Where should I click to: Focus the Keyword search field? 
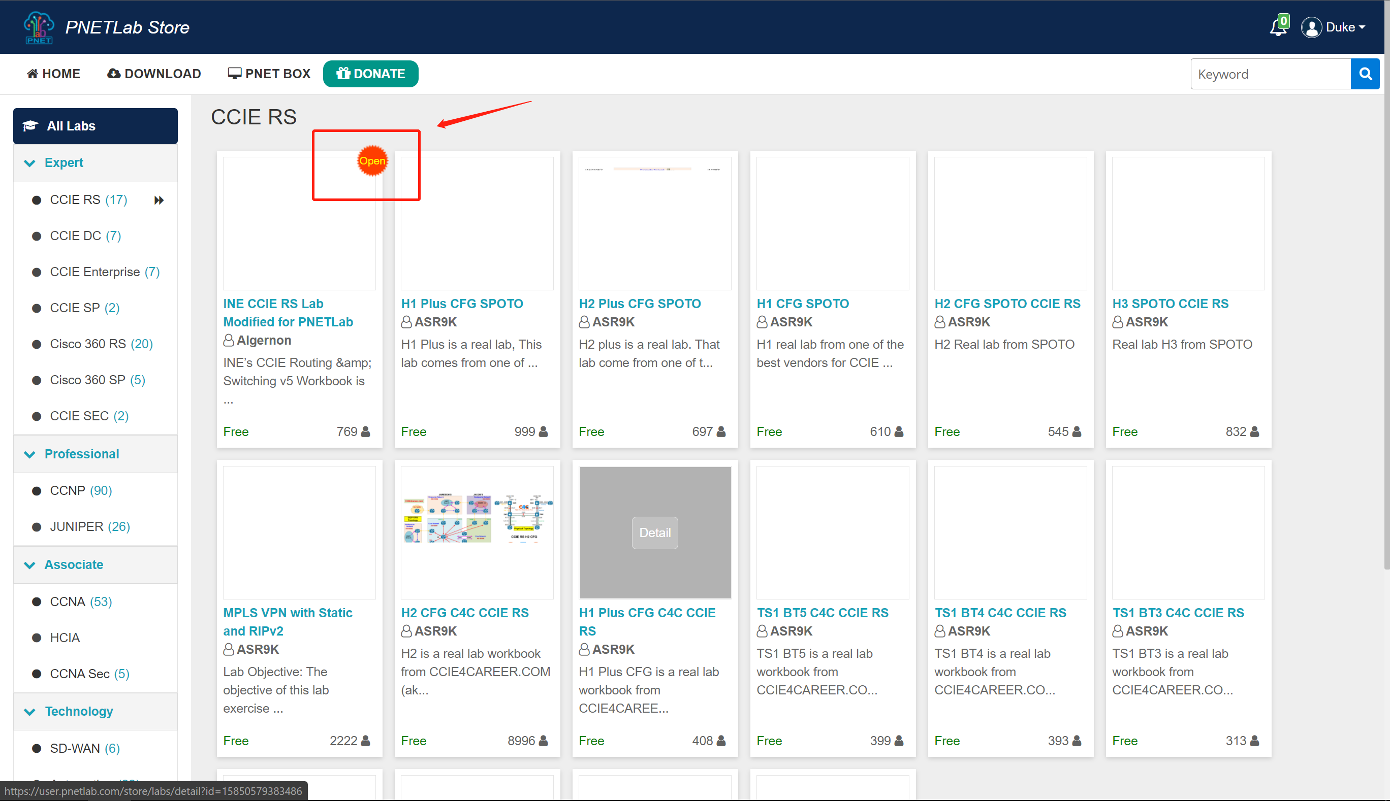point(1271,74)
